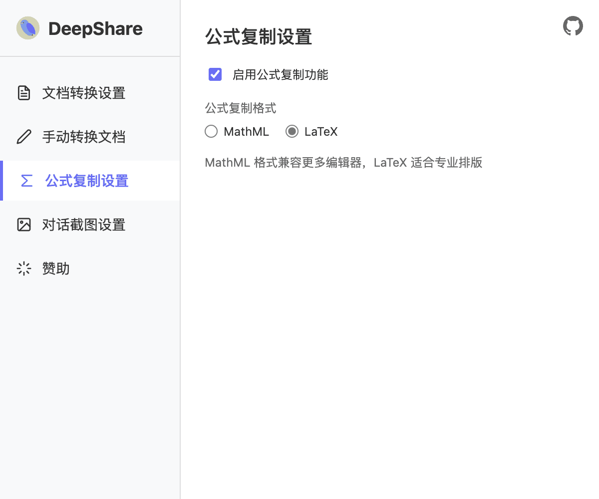
Task: Open the 赞助 sponsor page
Action: point(55,268)
